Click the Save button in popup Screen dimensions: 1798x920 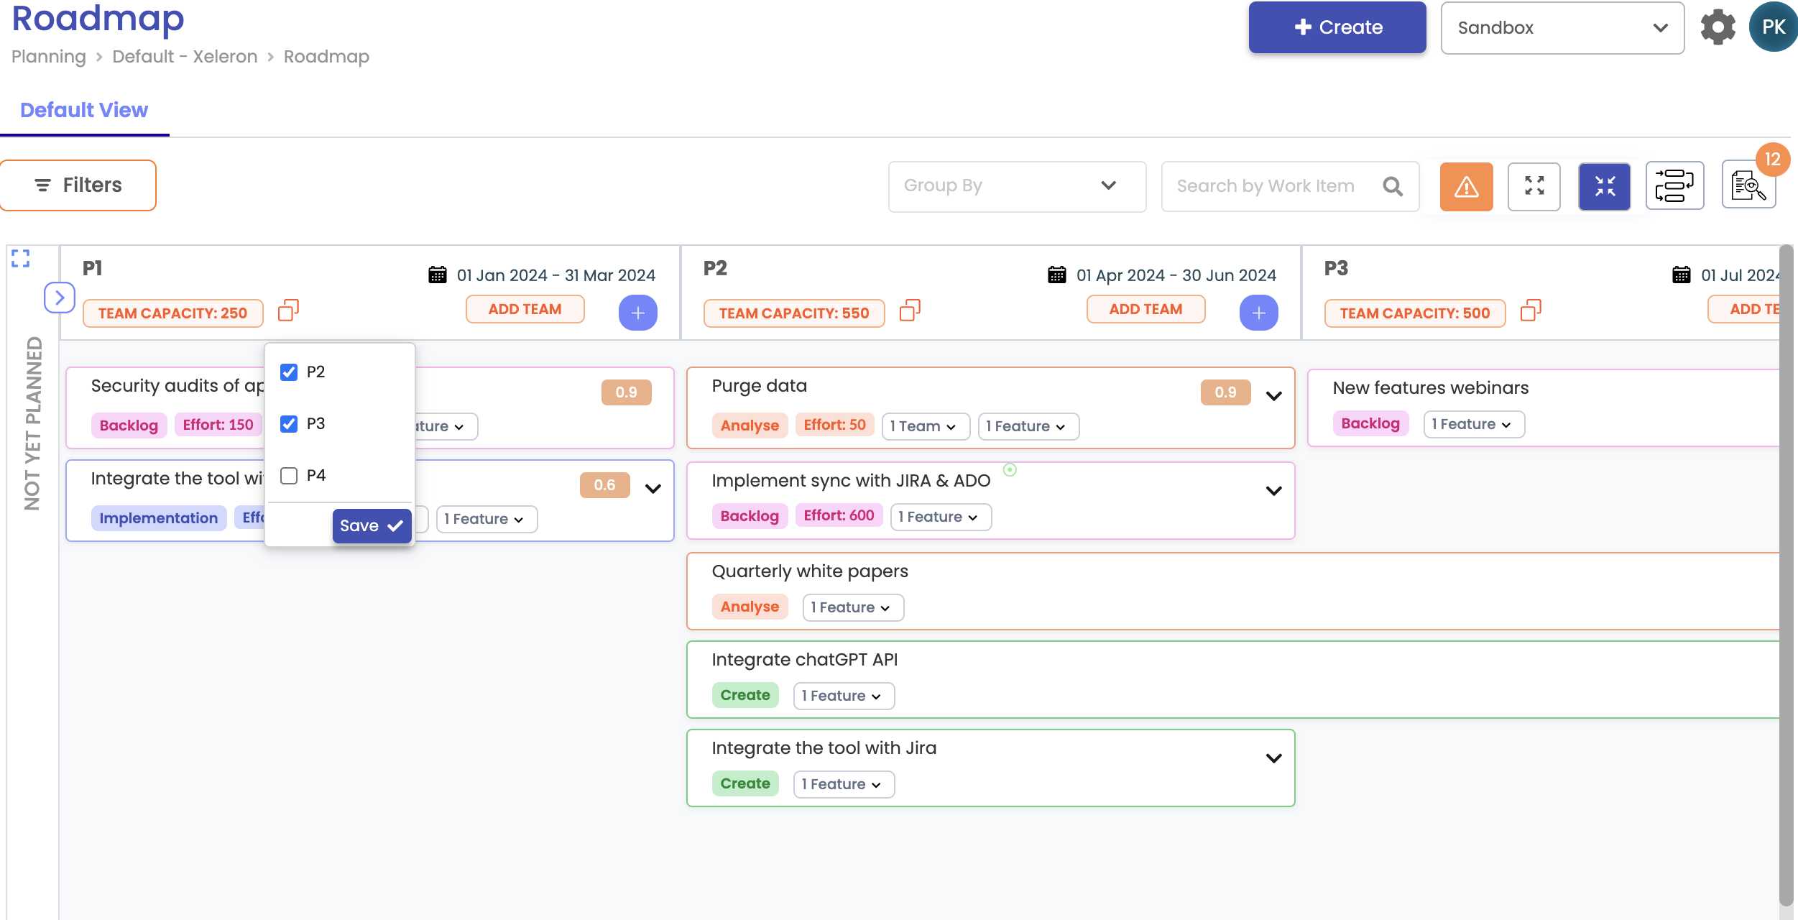[371, 526]
